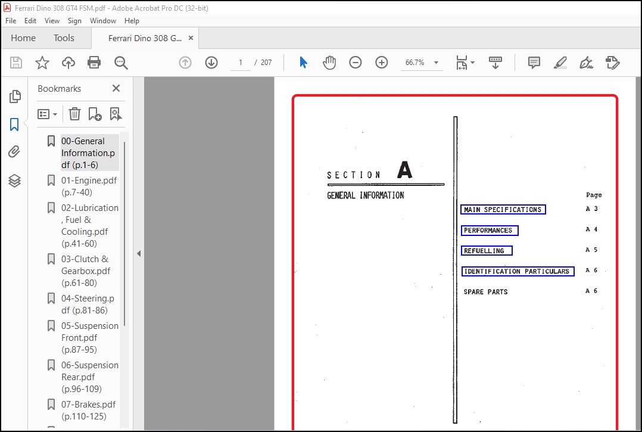Close the Bookmarks panel
This screenshot has width=642, height=432.
point(116,88)
